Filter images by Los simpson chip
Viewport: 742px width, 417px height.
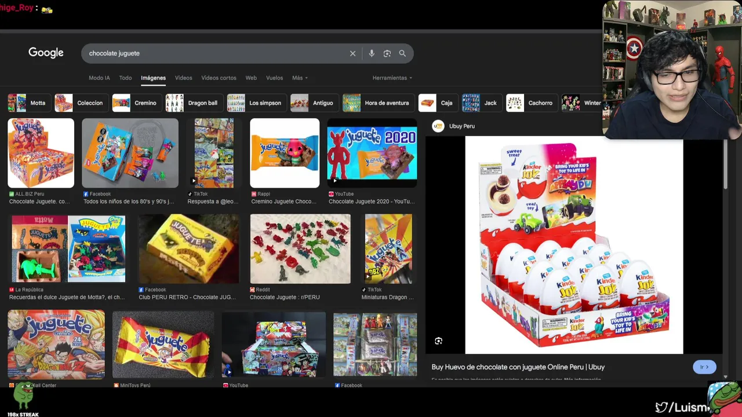(x=256, y=103)
